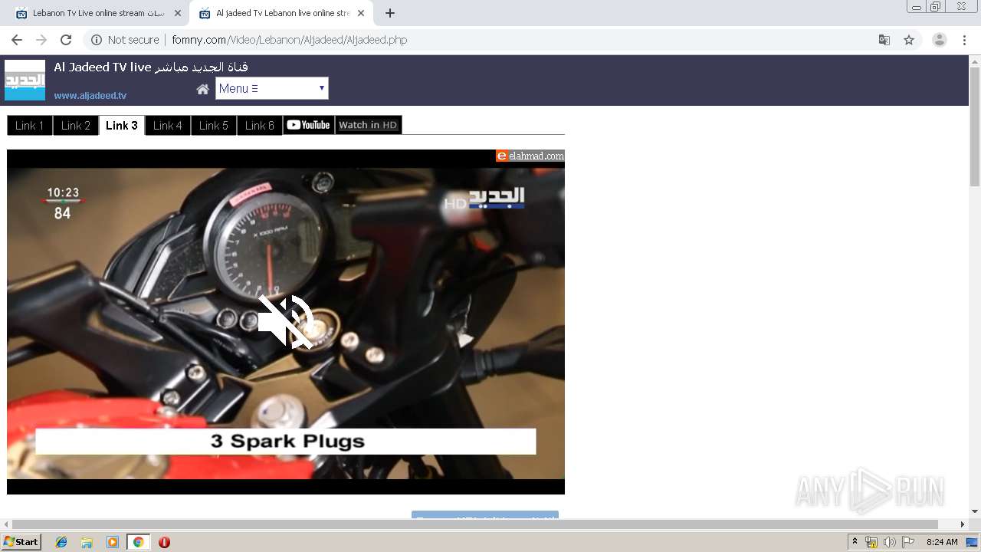This screenshot has width=981, height=552.
Task: Click the elahmad.com watermark link
Action: (x=530, y=156)
